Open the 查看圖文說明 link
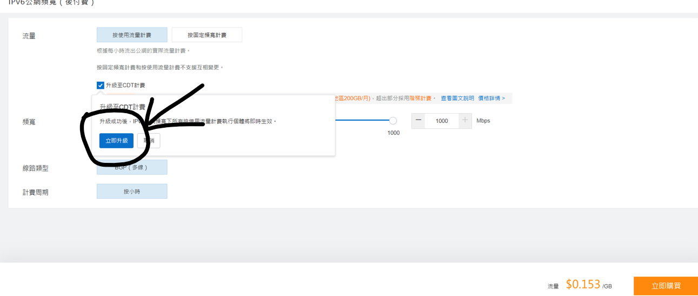The width and height of the screenshot is (698, 296). (457, 98)
